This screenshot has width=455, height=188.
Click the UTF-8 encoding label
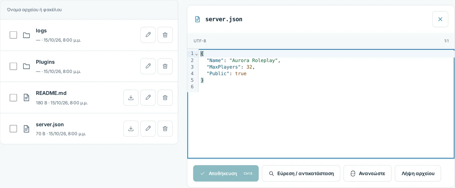[x=200, y=41]
